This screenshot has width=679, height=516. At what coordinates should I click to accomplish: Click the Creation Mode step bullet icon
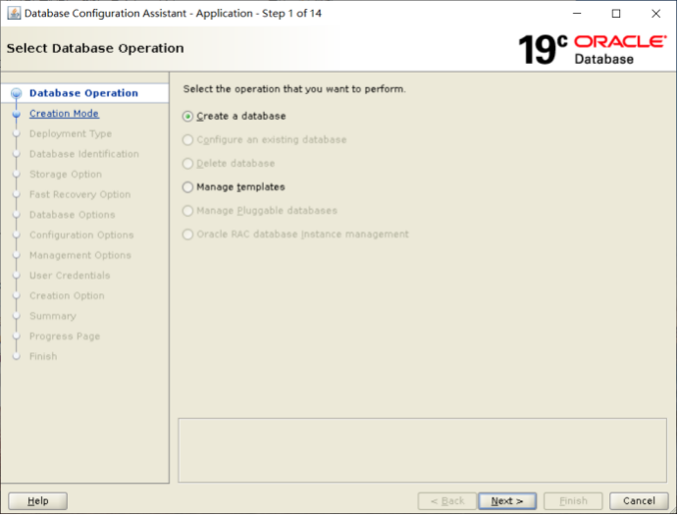tap(17, 114)
